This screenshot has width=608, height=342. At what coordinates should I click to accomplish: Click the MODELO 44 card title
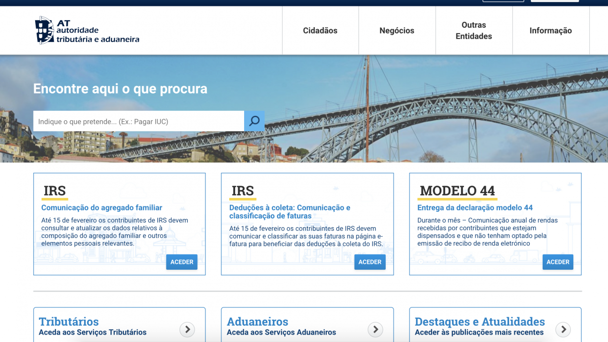(x=457, y=191)
